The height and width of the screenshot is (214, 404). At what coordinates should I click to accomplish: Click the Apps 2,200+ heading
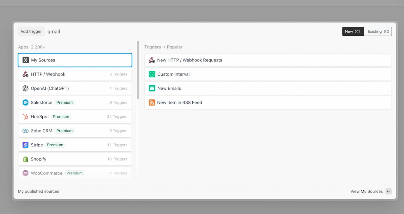click(32, 47)
